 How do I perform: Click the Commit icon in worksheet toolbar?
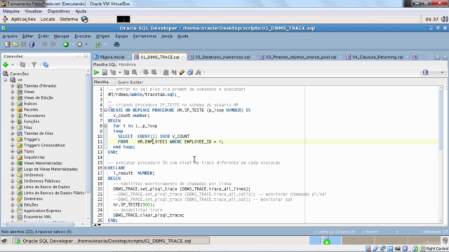coord(146,72)
